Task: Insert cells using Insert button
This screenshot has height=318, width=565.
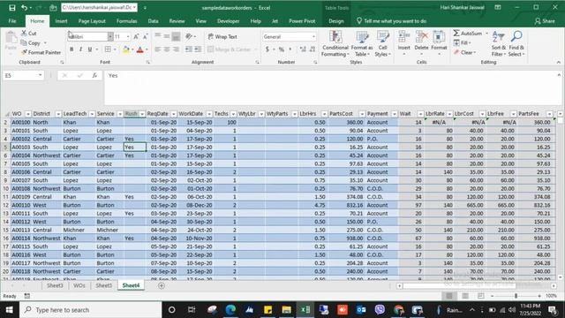Action: (x=404, y=43)
